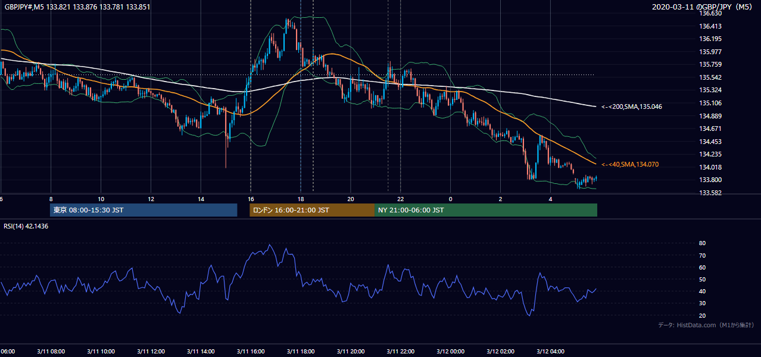
Task: Click bottom time label 3/11 22:00
Action: click(x=401, y=352)
